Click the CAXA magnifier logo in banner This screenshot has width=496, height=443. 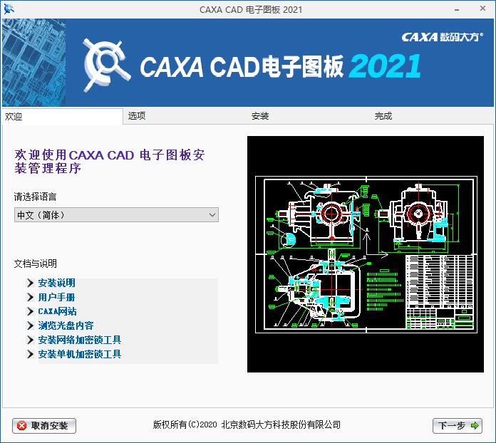coord(106,65)
